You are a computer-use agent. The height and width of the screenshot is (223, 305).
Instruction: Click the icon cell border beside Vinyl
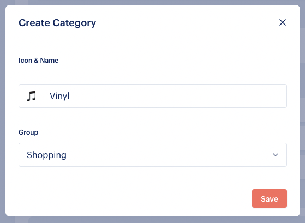[43, 96]
